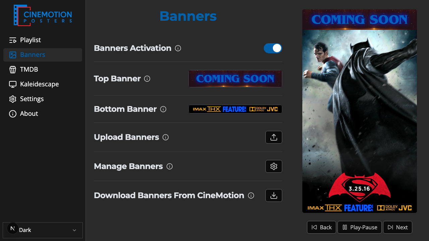Turn off the Banners Activation switch
This screenshot has width=429, height=241.
(x=273, y=48)
